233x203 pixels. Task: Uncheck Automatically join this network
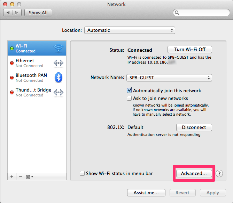point(130,90)
